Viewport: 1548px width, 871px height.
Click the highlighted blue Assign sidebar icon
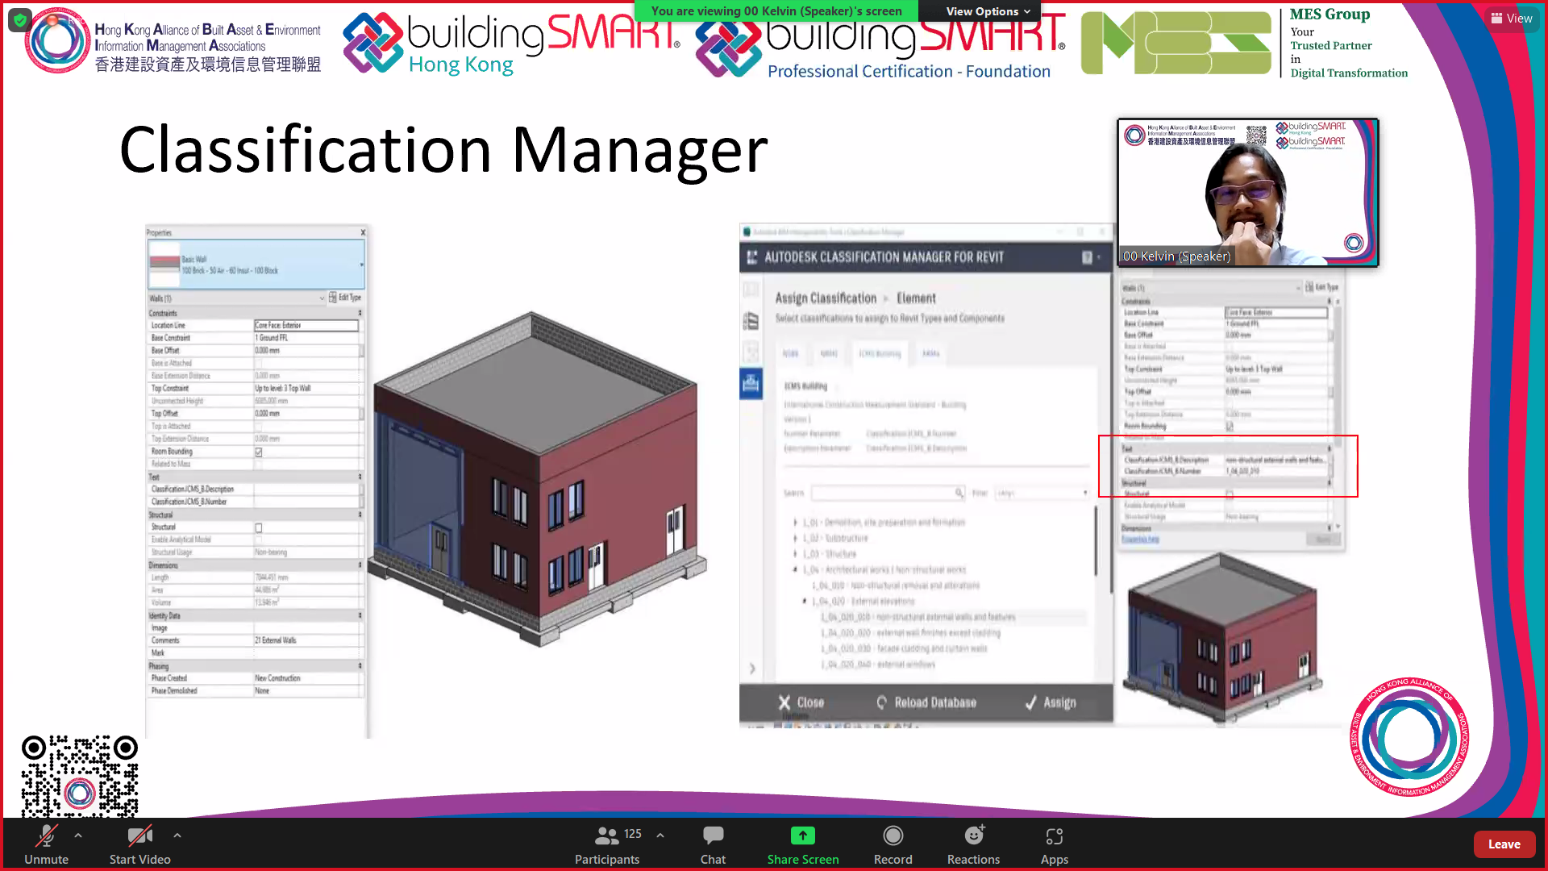pos(751,384)
